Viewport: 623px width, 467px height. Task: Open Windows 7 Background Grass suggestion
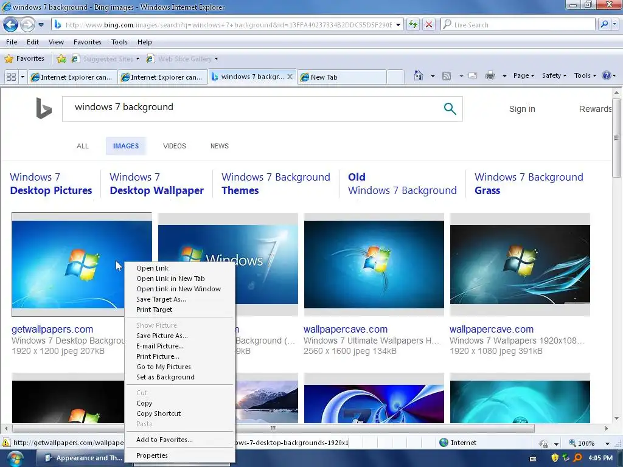(529, 184)
